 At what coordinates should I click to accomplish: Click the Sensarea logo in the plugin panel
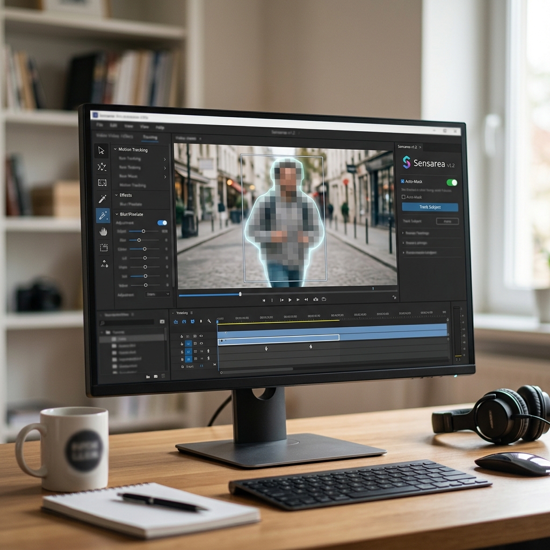click(407, 162)
